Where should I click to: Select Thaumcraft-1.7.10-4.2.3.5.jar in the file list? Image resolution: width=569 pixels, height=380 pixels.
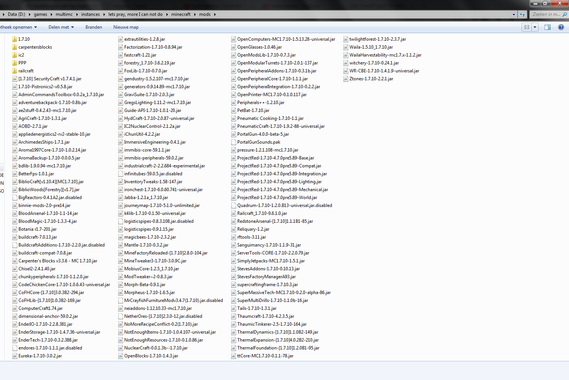point(265,316)
